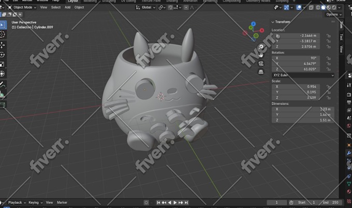Screen dimensions: 352x208
Task: Open the pivot point dropdown
Action: [162, 8]
